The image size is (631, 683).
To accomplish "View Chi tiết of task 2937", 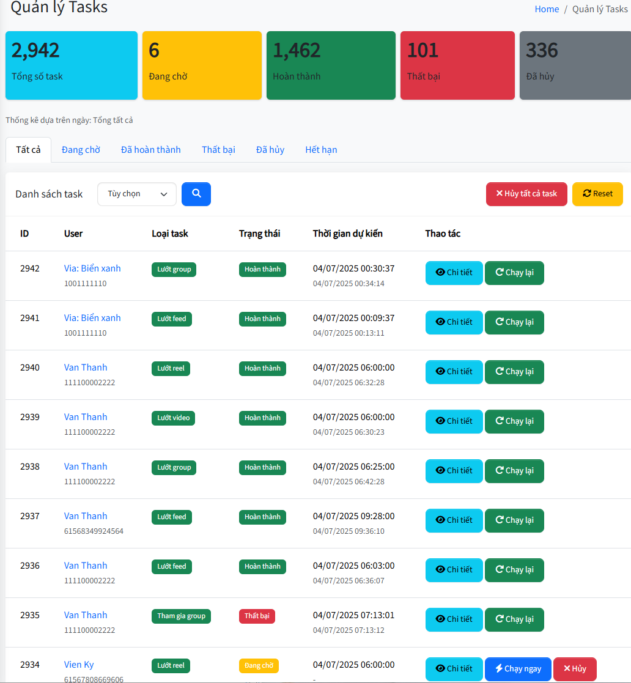I will (x=454, y=520).
